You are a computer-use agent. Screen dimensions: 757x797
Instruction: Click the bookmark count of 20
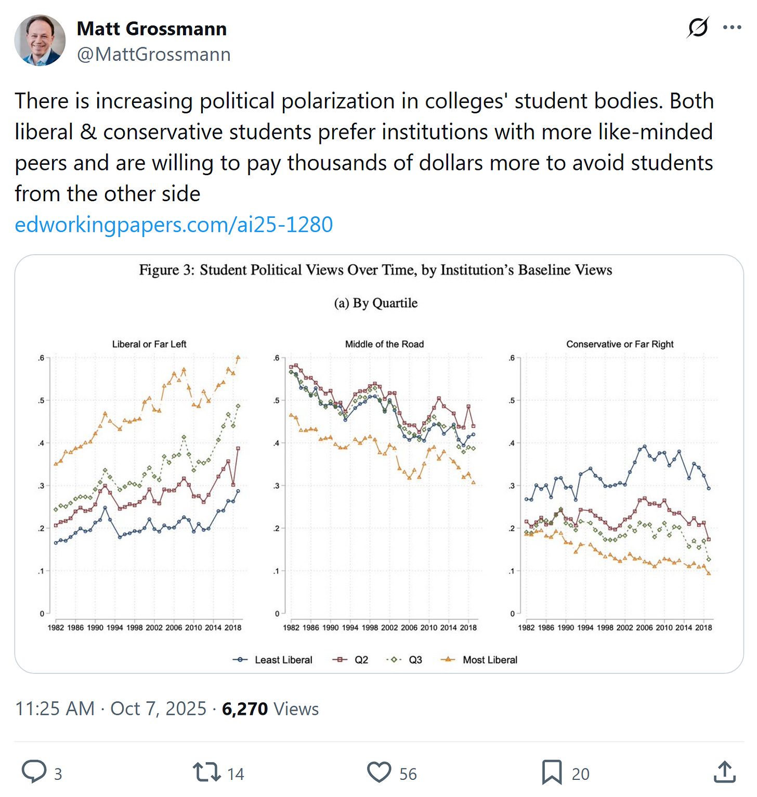pyautogui.click(x=581, y=774)
